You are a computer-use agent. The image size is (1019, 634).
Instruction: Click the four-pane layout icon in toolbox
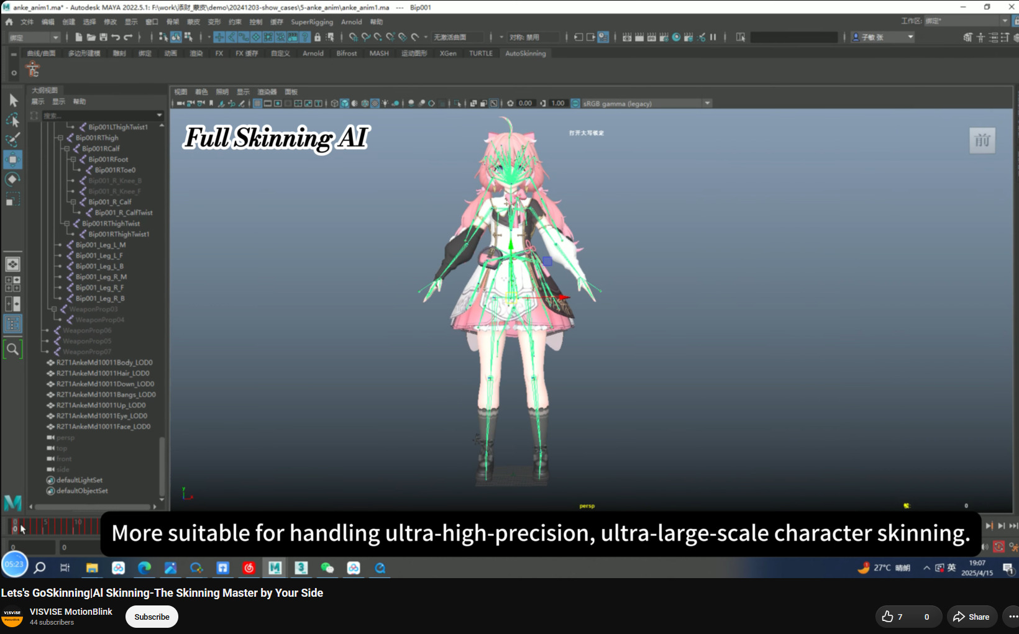pyautogui.click(x=13, y=284)
